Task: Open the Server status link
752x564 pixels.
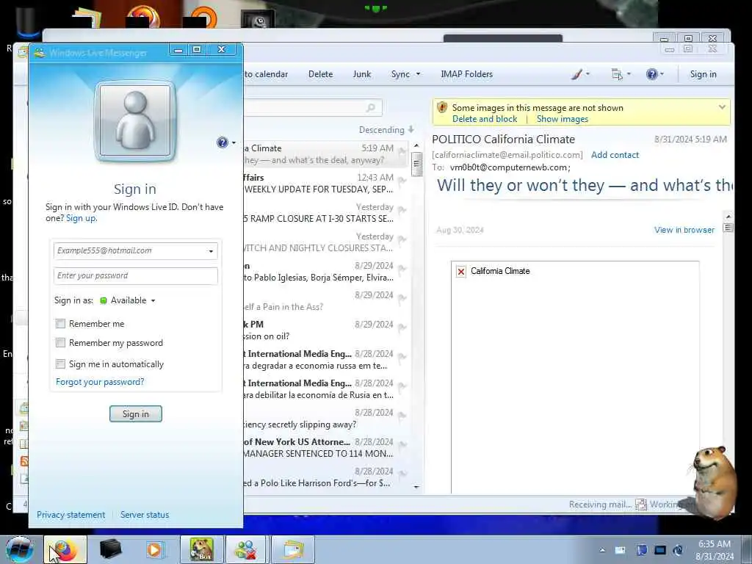Action: click(145, 515)
